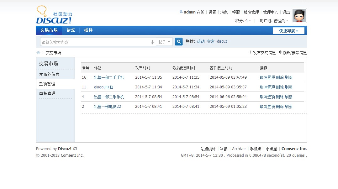338x189 pixels.
Task: Select 举报管理 in the sidebar
Action: (48, 93)
